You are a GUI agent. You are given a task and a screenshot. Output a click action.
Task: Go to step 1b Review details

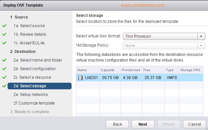tap(30, 34)
